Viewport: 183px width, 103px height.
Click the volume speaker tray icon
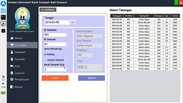[3, 84]
